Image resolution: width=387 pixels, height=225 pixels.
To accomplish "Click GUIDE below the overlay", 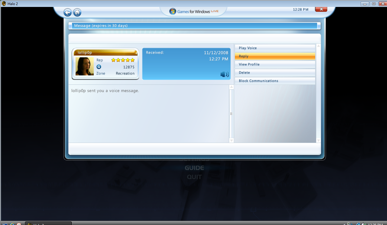I will point(194,168).
